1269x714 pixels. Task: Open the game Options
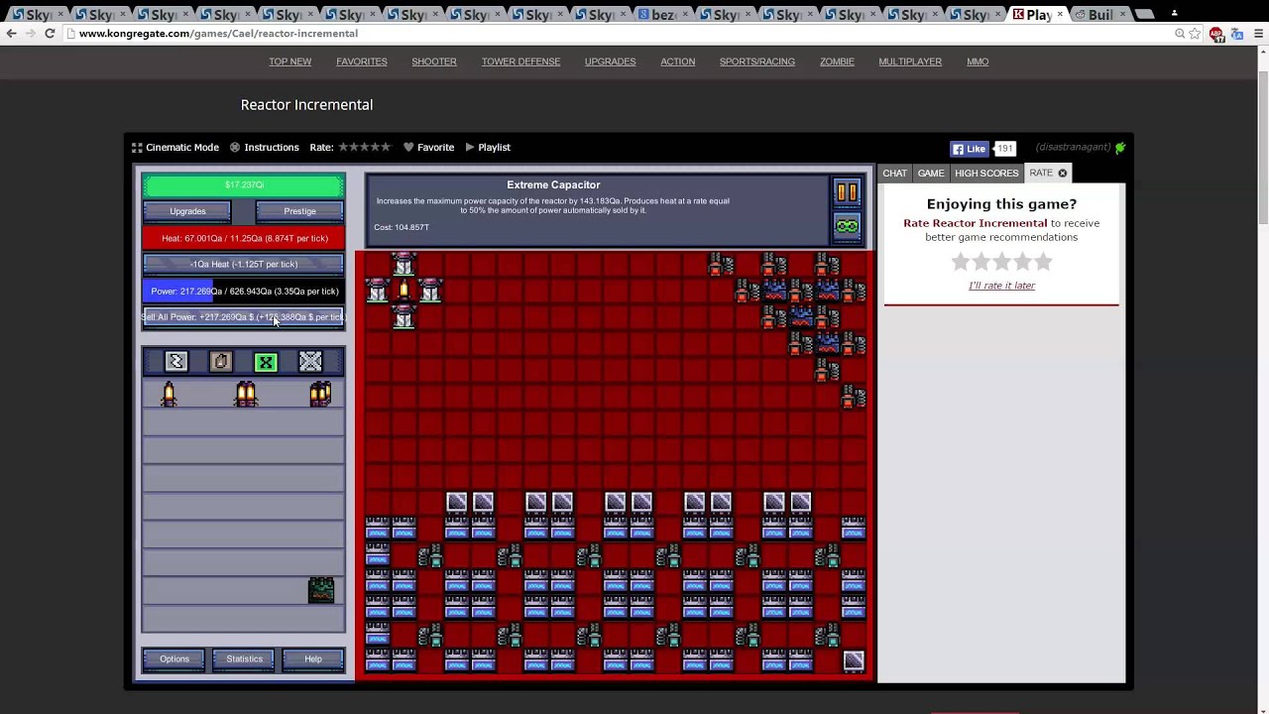point(174,659)
